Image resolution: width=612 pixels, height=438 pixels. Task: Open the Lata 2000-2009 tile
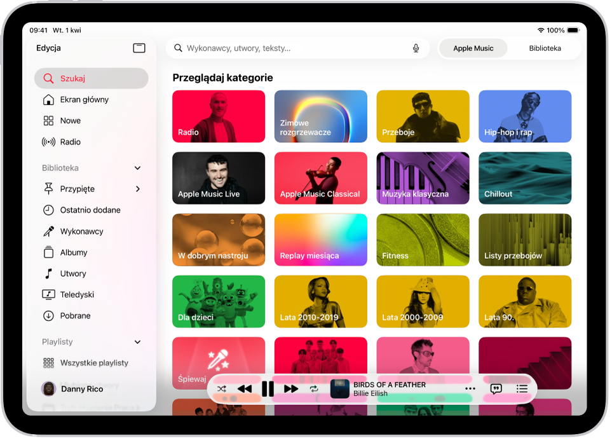[x=423, y=301]
